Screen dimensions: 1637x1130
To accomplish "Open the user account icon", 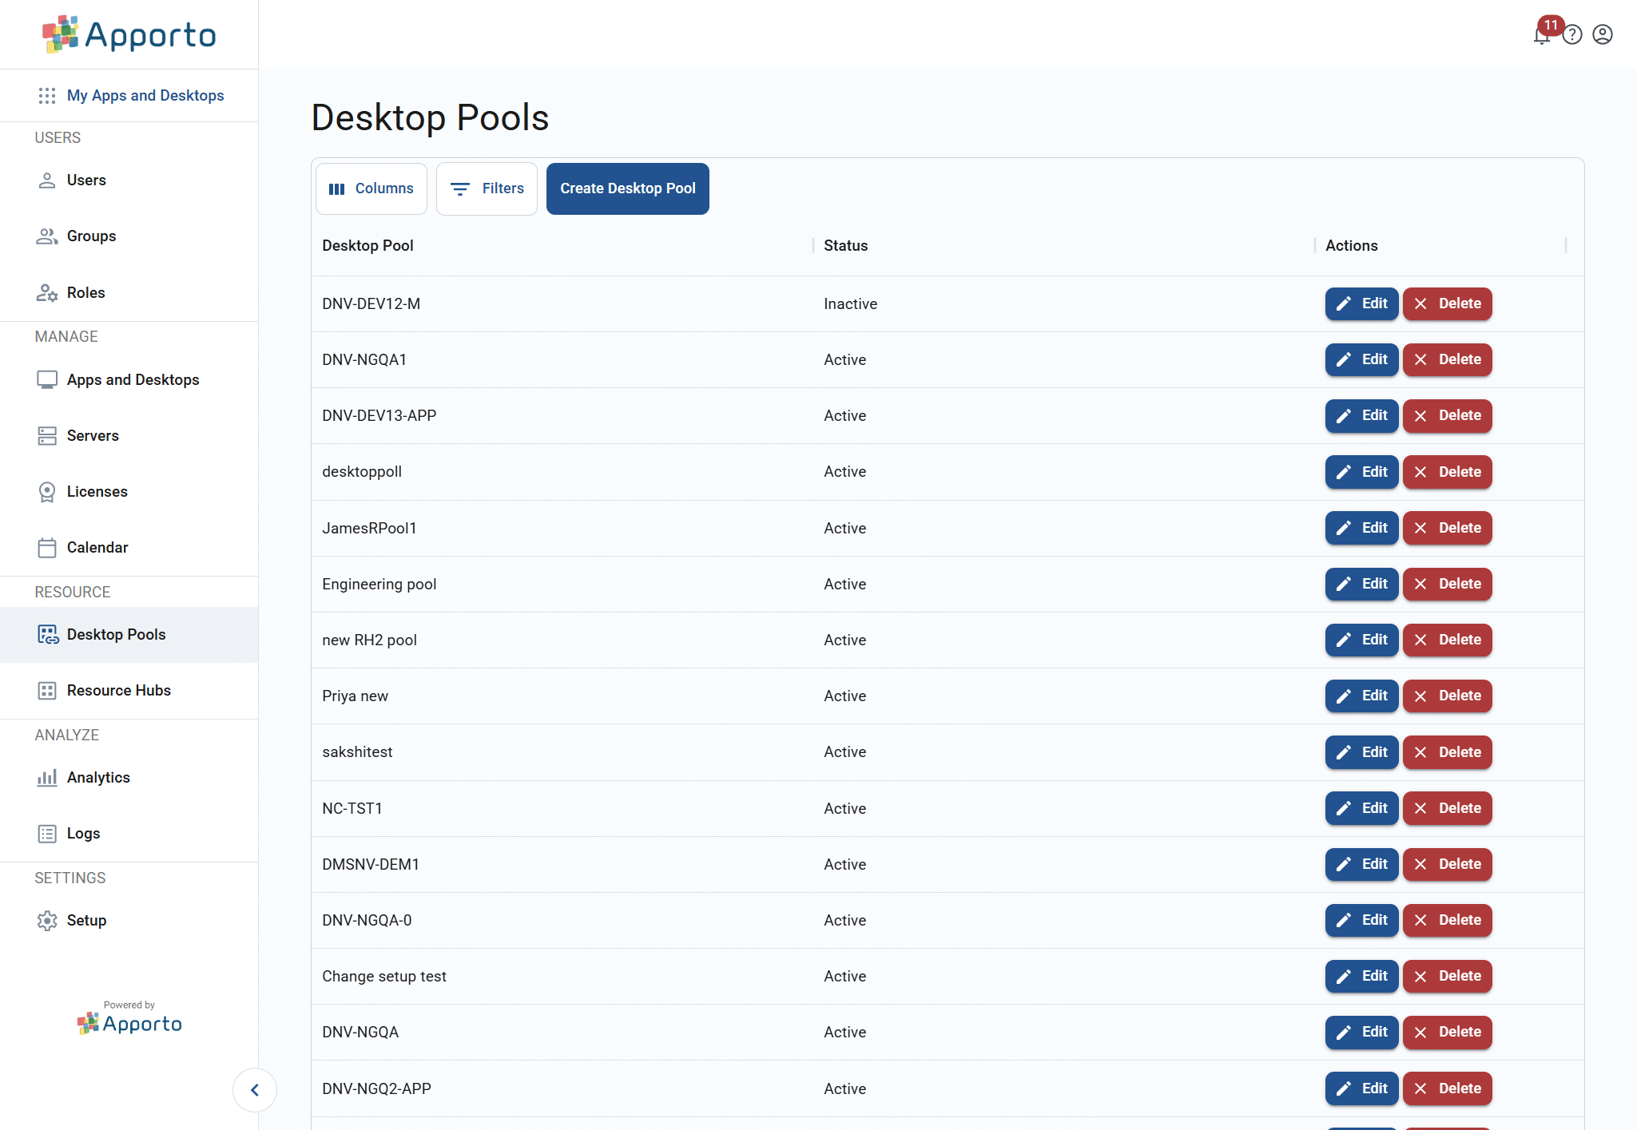I will [x=1601, y=35].
